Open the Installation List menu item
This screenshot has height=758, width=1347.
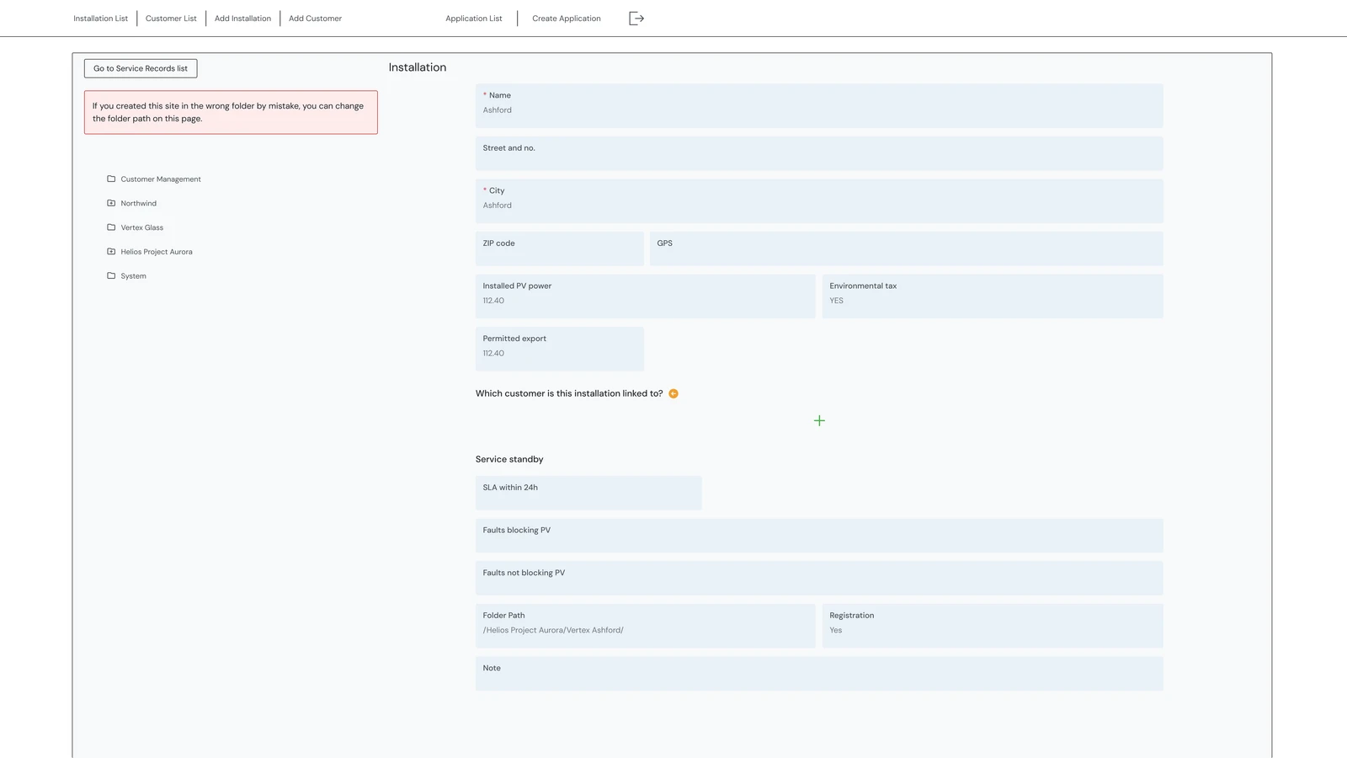coord(101,19)
